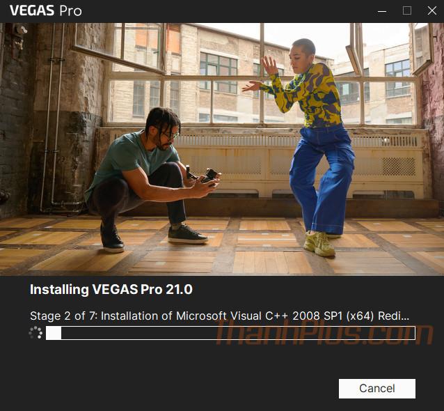Image resolution: width=444 pixels, height=411 pixels.
Task: Click the Stage 2 of 7 status text
Action: [220, 316]
